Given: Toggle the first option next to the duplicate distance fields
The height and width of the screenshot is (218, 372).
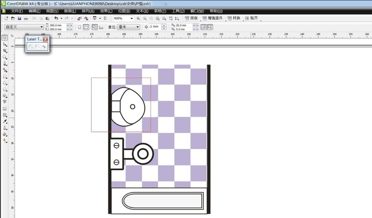Looking at the screenshot, I should click(204, 27).
